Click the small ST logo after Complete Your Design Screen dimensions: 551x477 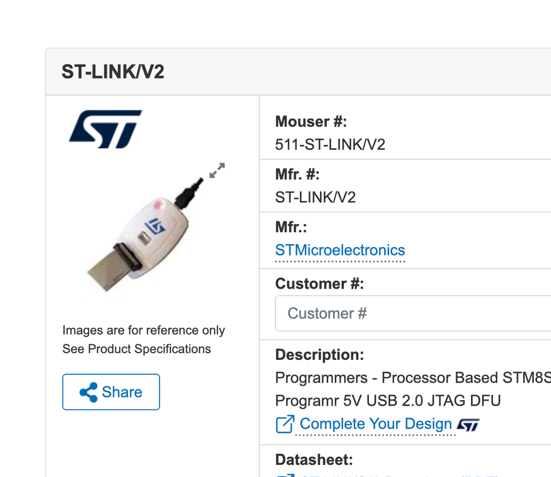468,424
